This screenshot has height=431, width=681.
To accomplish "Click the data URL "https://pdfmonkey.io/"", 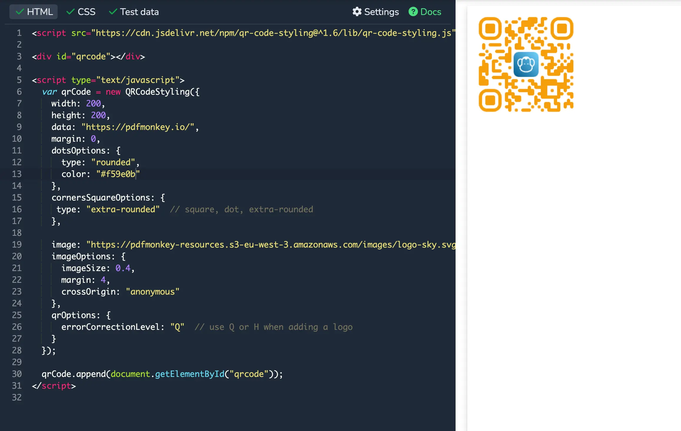I will coord(138,127).
